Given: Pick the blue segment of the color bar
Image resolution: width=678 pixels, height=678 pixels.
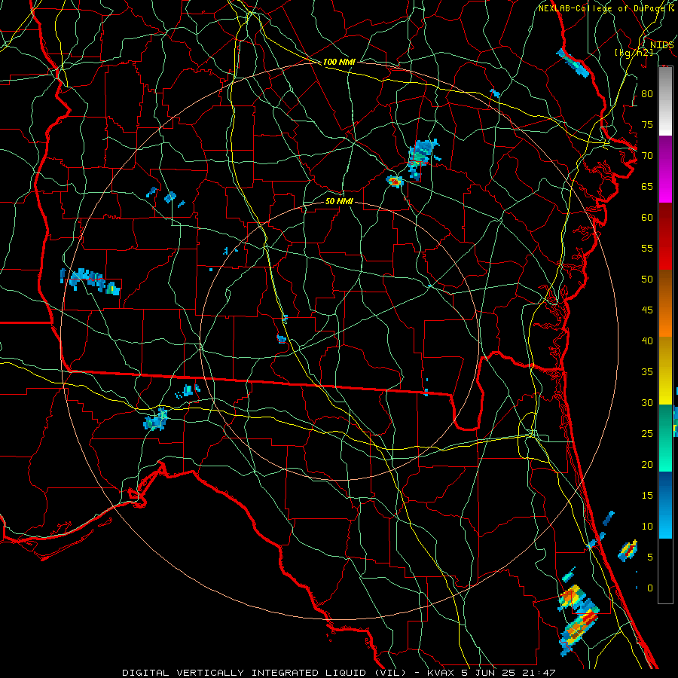Looking at the screenshot, I should point(665,505).
